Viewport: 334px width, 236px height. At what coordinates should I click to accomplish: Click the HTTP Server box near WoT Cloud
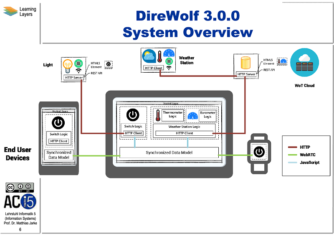(246, 74)
